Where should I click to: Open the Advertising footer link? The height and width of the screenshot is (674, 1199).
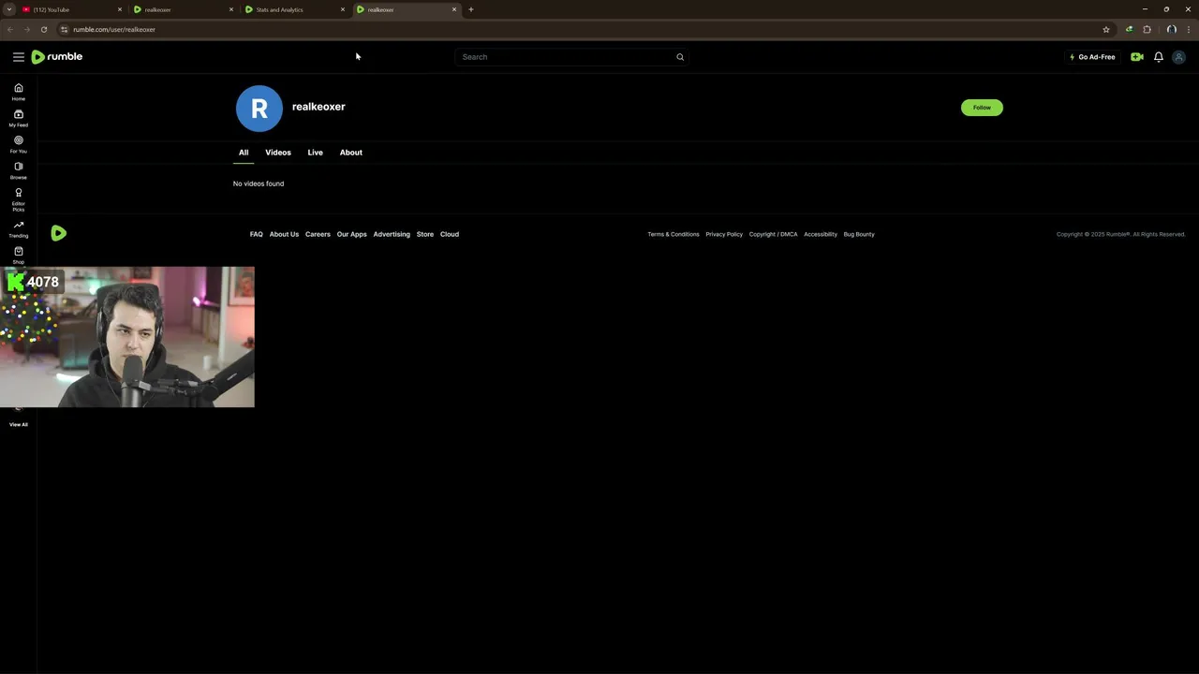(x=392, y=234)
